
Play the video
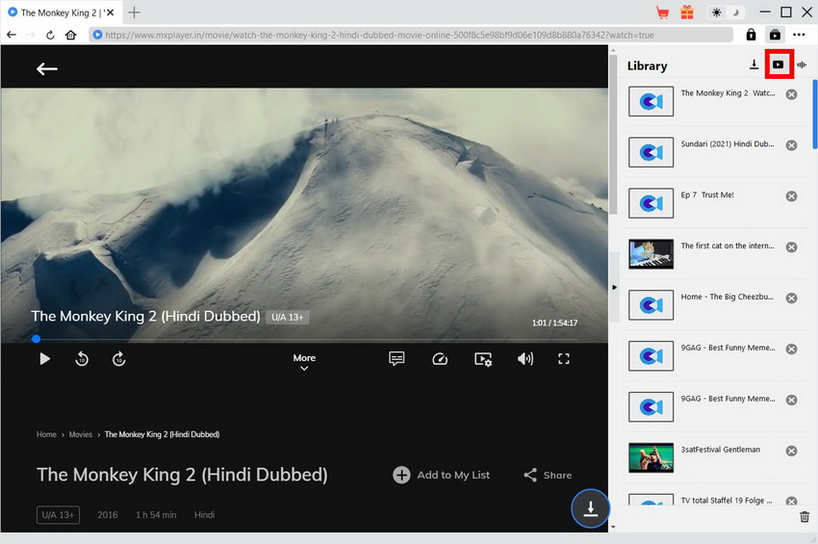45,359
